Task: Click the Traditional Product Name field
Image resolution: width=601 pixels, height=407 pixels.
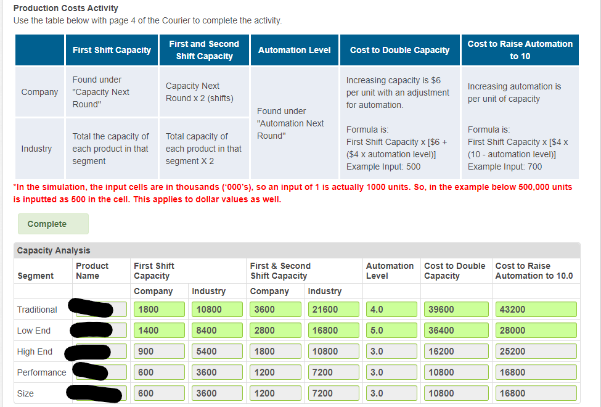Action: pyautogui.click(x=99, y=309)
